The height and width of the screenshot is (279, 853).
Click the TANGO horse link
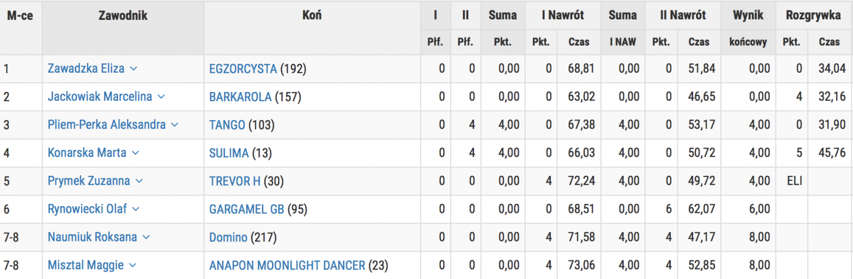227,125
